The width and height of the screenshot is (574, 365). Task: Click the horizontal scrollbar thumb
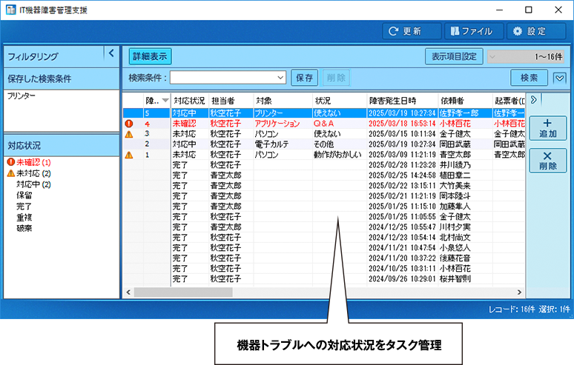point(183,292)
